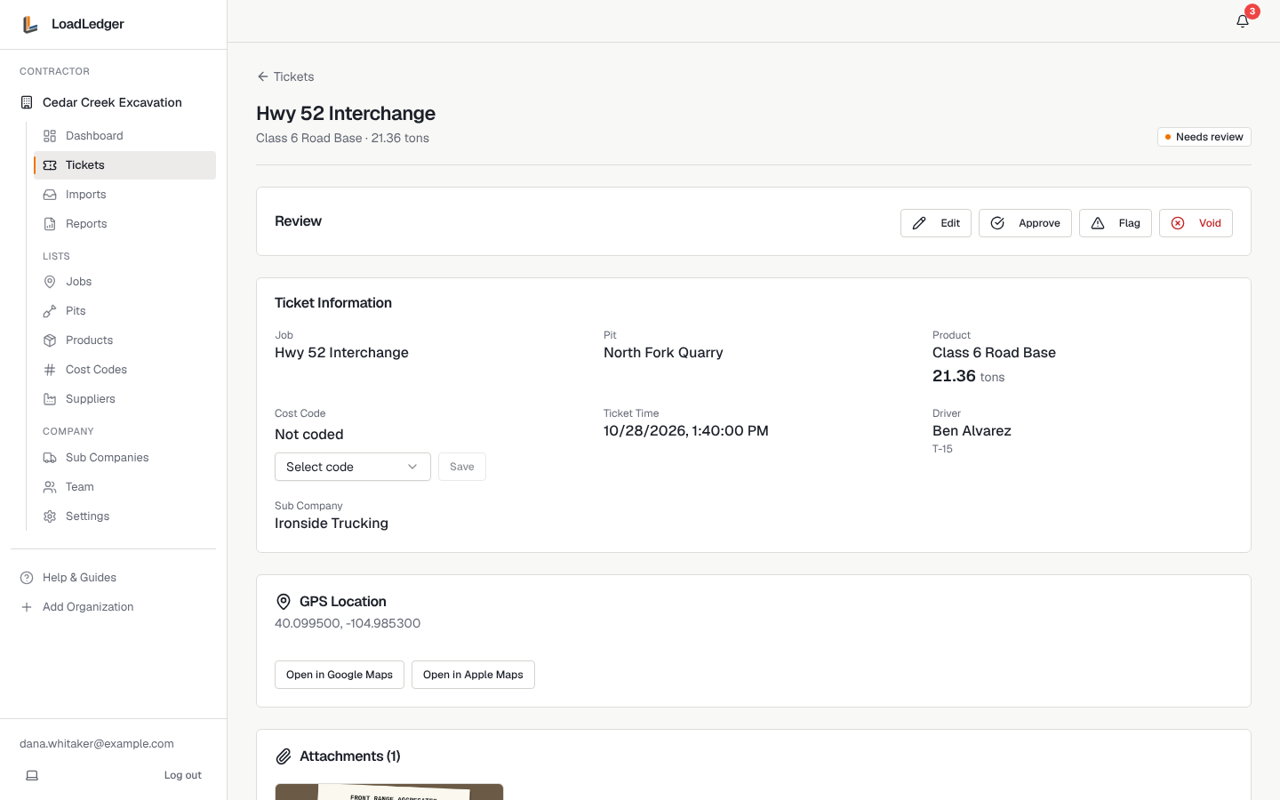The width and height of the screenshot is (1280, 800).
Task: Click the Cedar Creek Excavation building icon
Action: 27,102
